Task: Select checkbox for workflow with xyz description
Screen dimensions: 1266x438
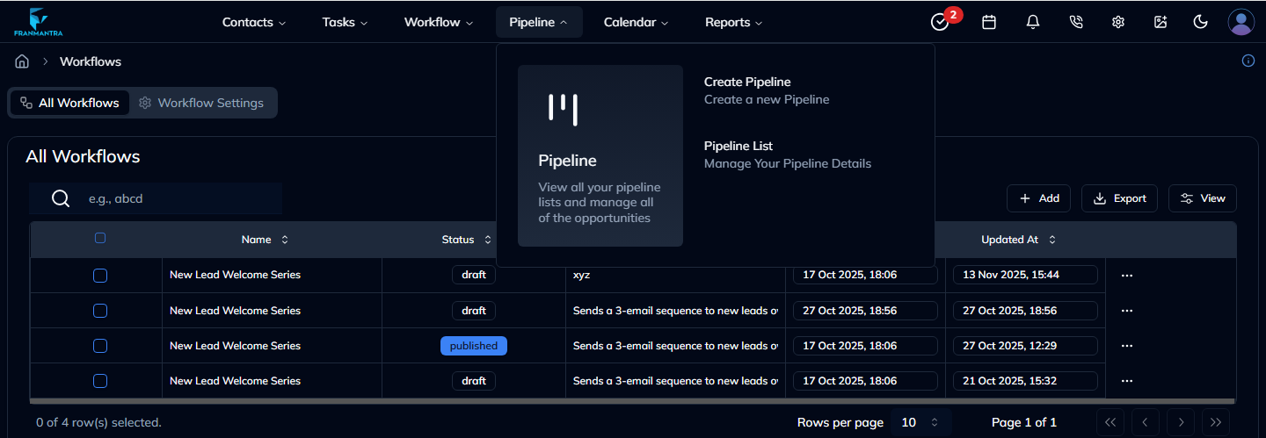Action: [x=100, y=276]
